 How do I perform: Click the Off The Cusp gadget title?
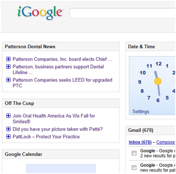(x=19, y=103)
